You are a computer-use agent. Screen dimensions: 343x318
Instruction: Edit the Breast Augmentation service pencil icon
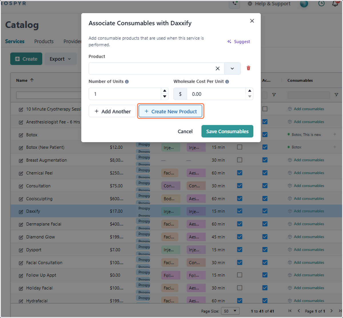pyautogui.click(x=21, y=161)
